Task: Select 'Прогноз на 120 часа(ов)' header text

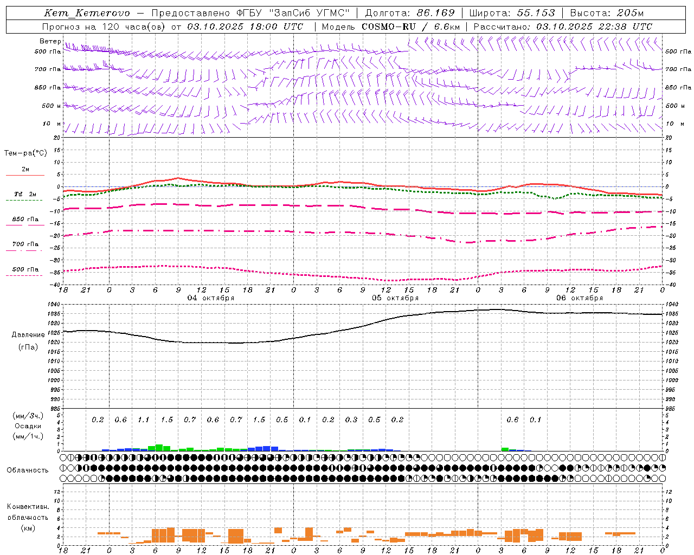Action: [x=105, y=27]
